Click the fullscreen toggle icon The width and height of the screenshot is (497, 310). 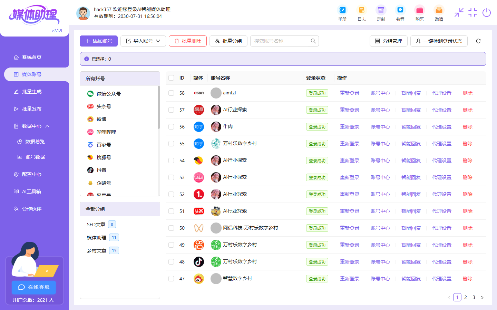[x=473, y=13]
